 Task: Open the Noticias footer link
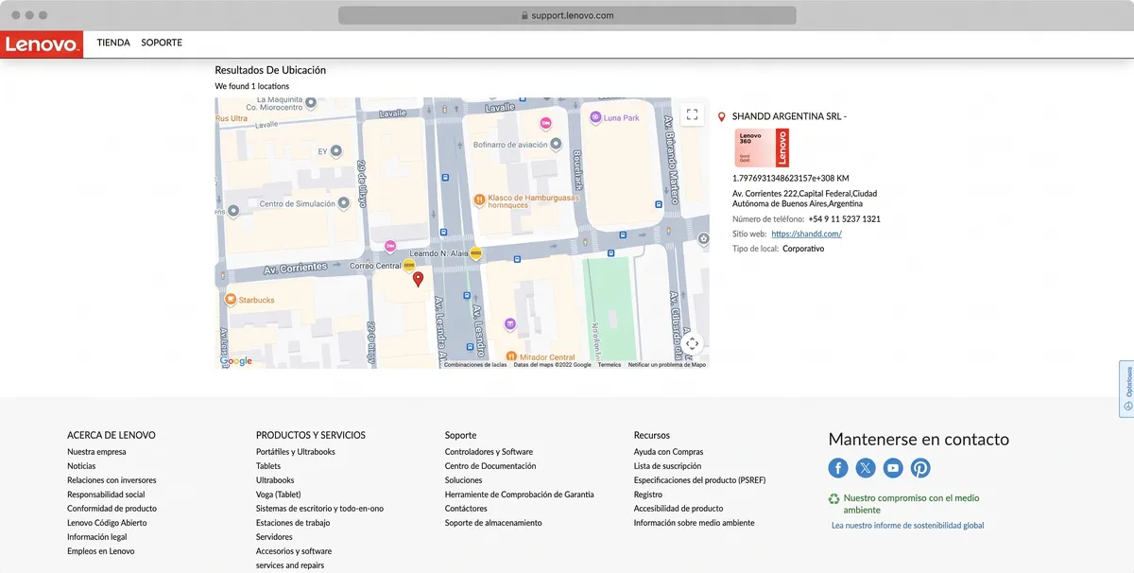click(x=81, y=466)
